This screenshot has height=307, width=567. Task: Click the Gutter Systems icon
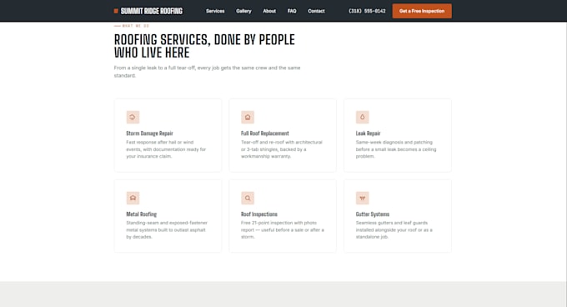[363, 198]
